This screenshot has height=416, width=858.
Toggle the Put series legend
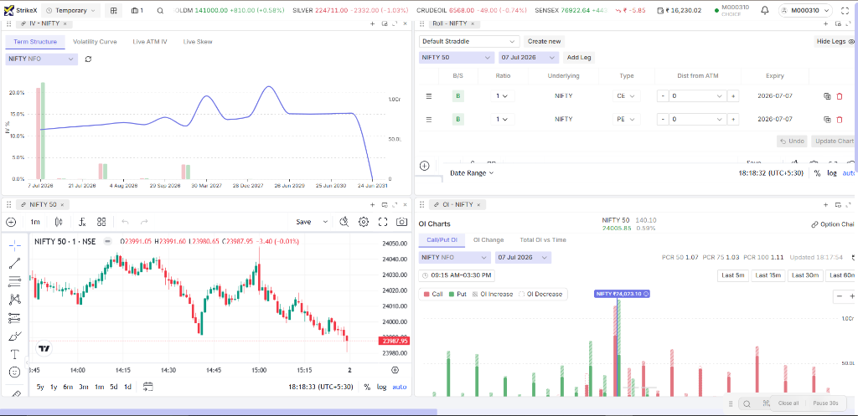[457, 294]
